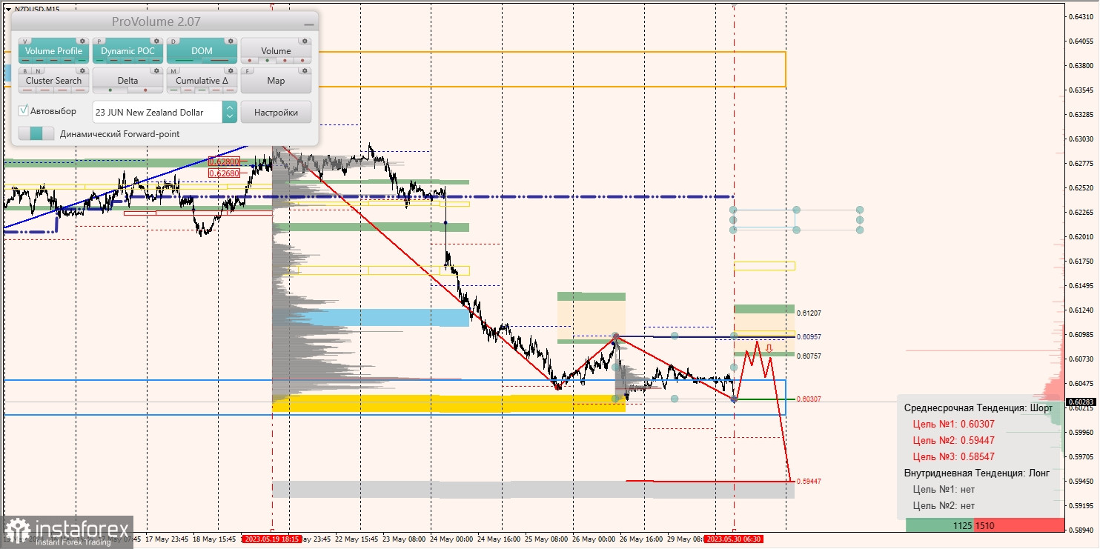Click the red down arrow signal on chart
This screenshot has width=1100, height=549.
[769, 347]
